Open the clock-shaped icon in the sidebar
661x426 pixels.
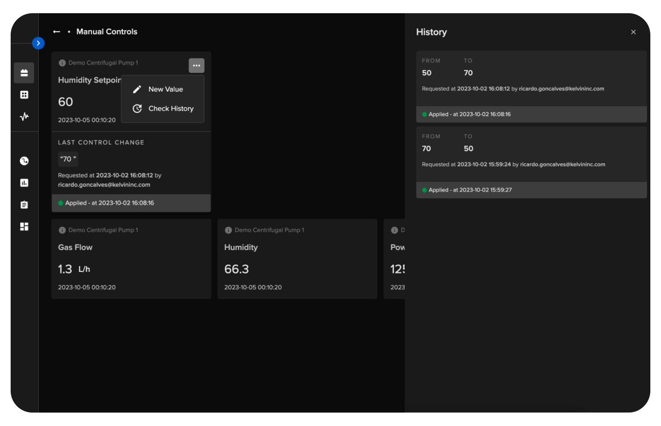24,161
